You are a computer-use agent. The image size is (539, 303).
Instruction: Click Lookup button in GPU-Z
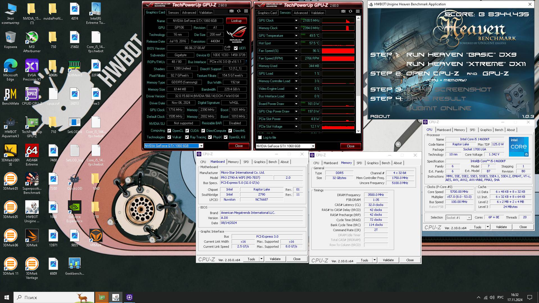(236, 21)
